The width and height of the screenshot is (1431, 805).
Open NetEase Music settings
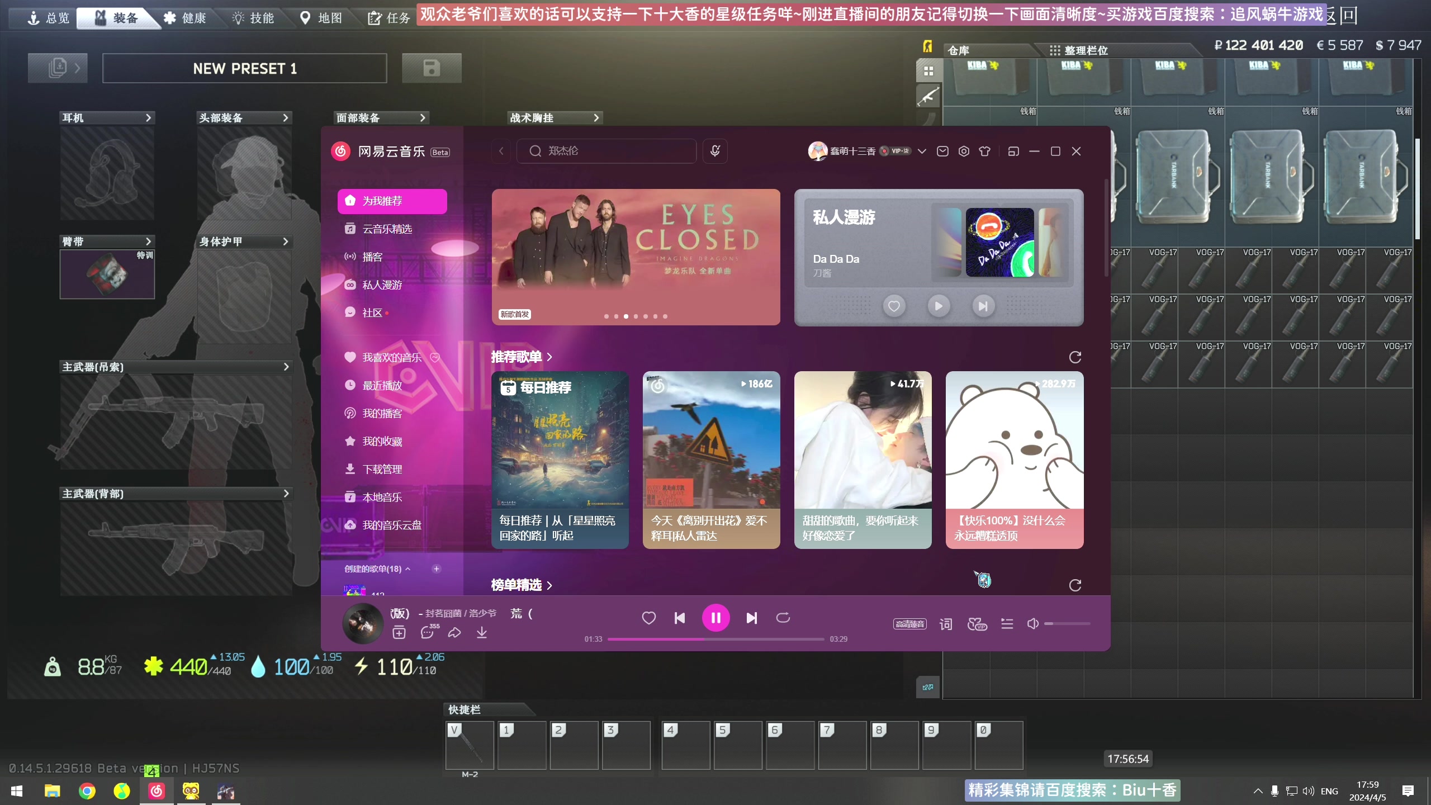point(964,151)
